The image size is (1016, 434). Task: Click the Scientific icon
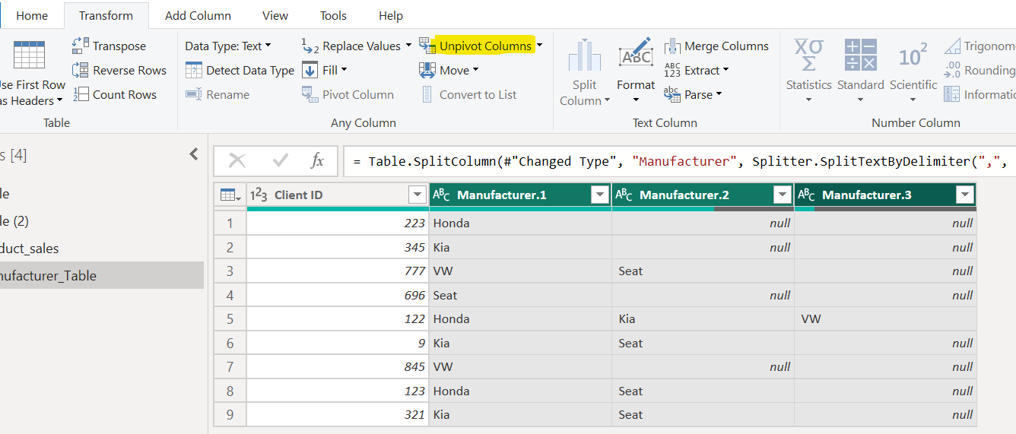913,56
